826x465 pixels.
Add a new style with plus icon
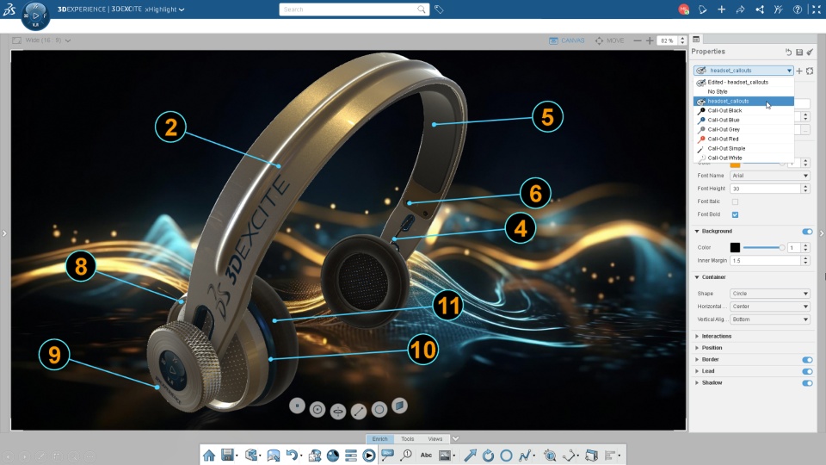(799, 71)
